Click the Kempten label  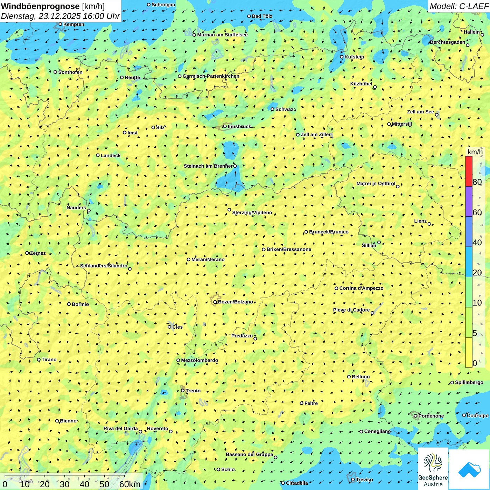[74, 24]
